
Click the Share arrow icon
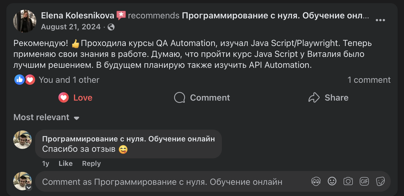315,97
